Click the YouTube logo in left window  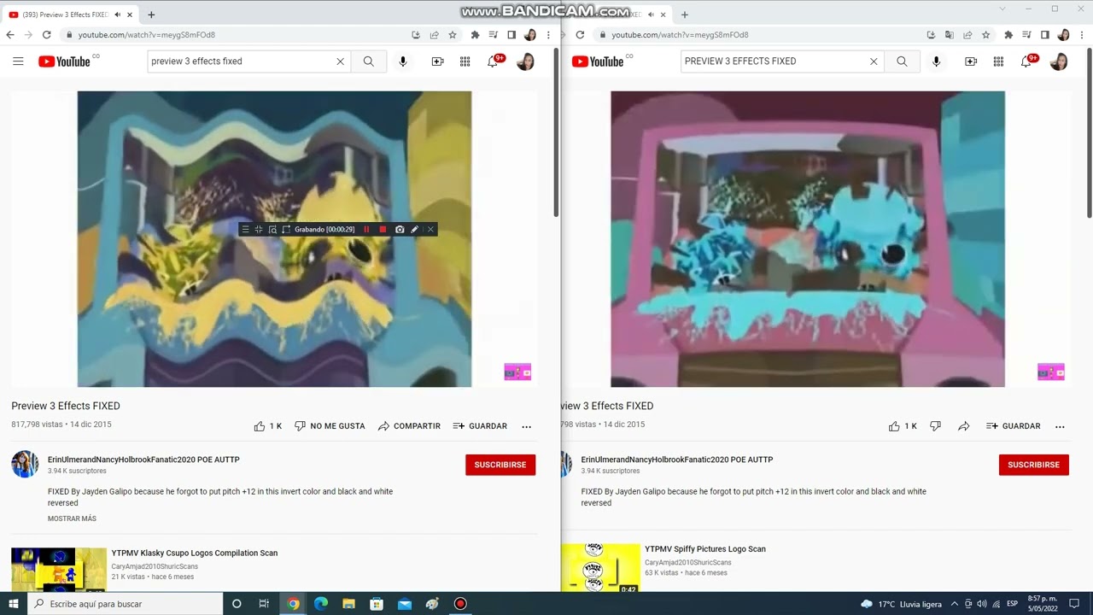(x=64, y=61)
